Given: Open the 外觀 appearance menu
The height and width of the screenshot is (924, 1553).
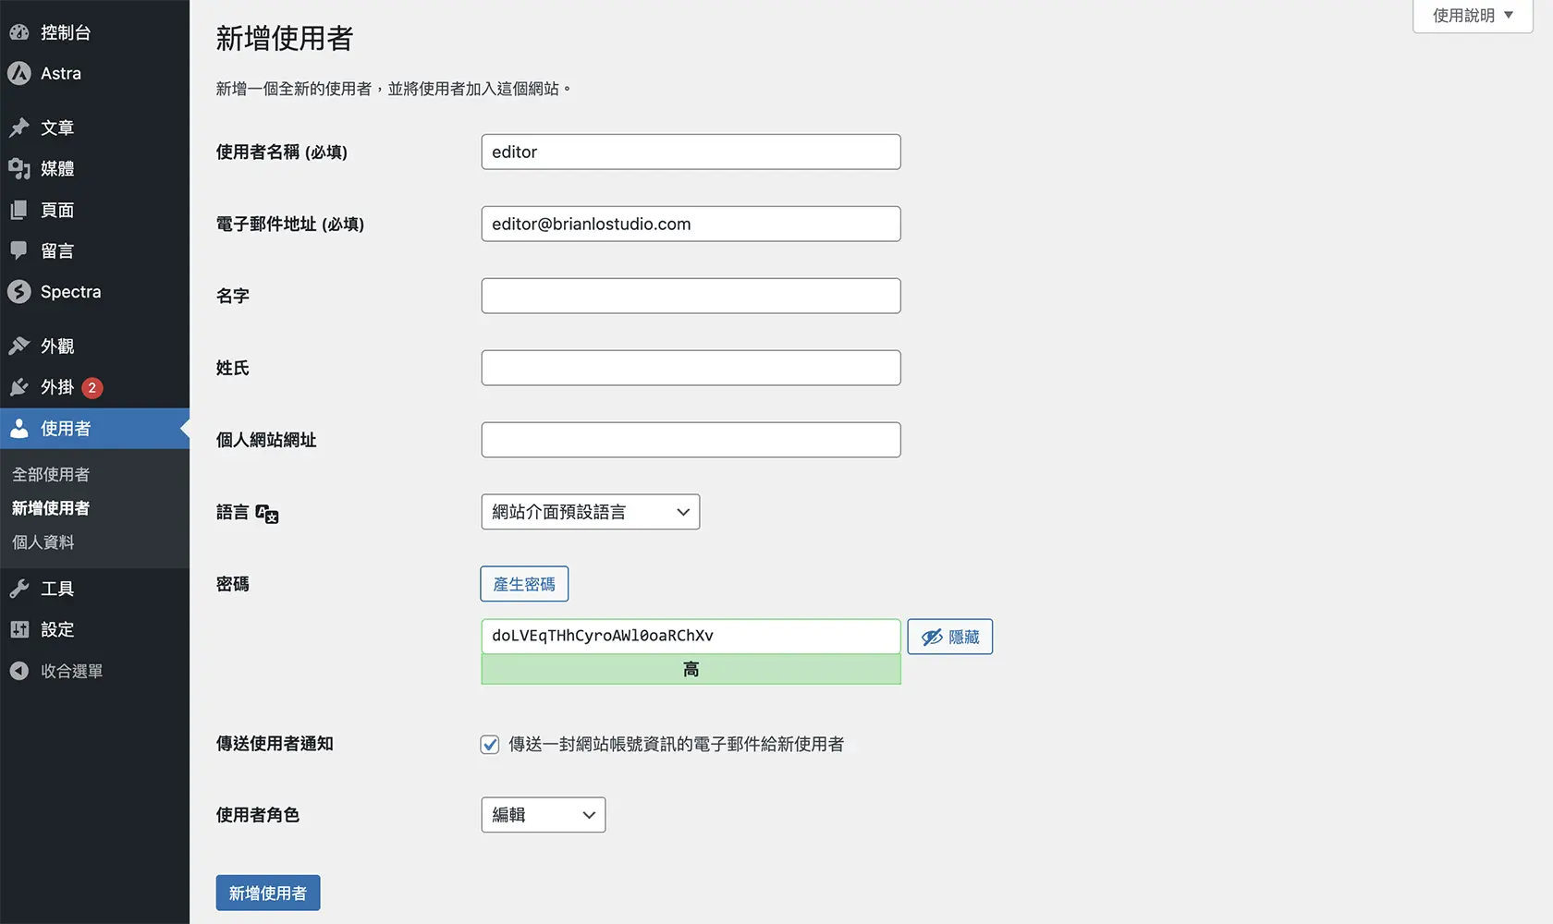Looking at the screenshot, I should (94, 346).
